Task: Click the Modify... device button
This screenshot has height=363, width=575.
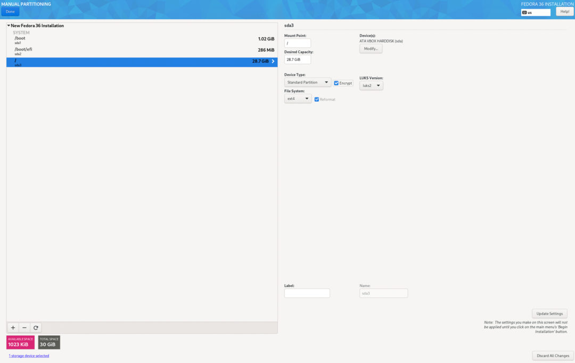Action: tap(371, 49)
